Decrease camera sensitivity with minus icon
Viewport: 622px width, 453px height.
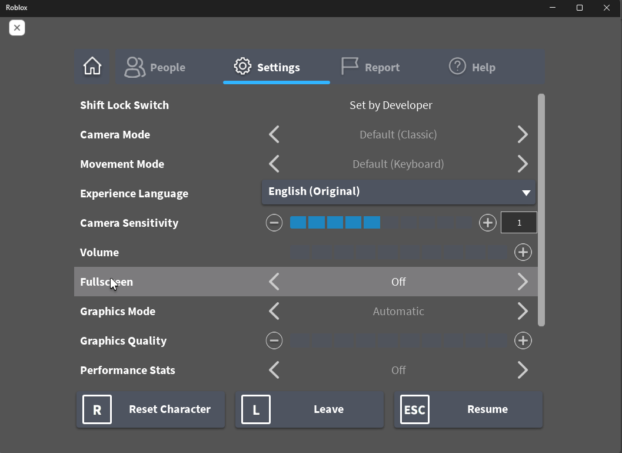click(274, 223)
